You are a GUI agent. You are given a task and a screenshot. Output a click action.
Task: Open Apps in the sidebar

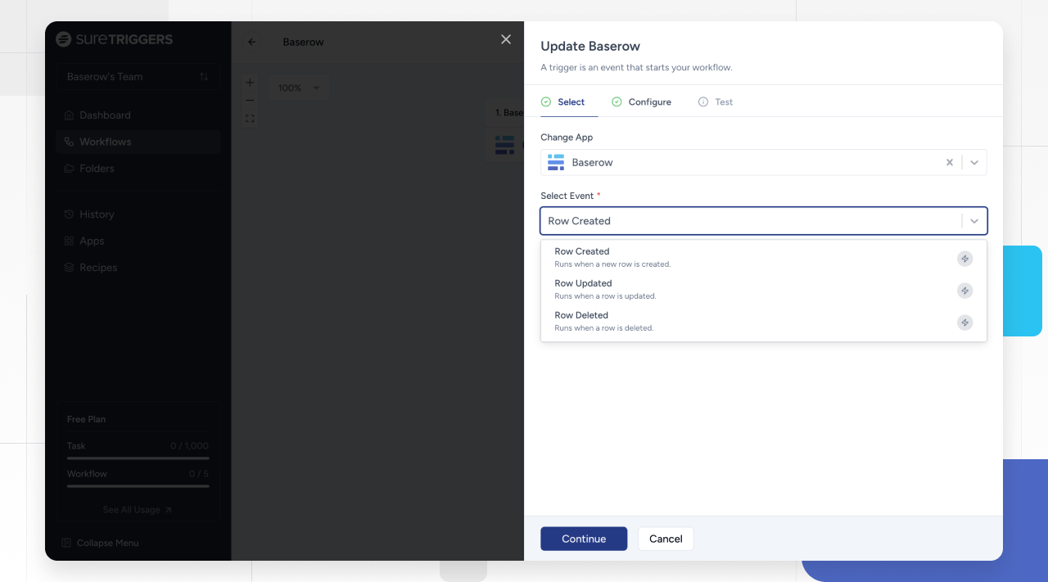click(x=138, y=241)
